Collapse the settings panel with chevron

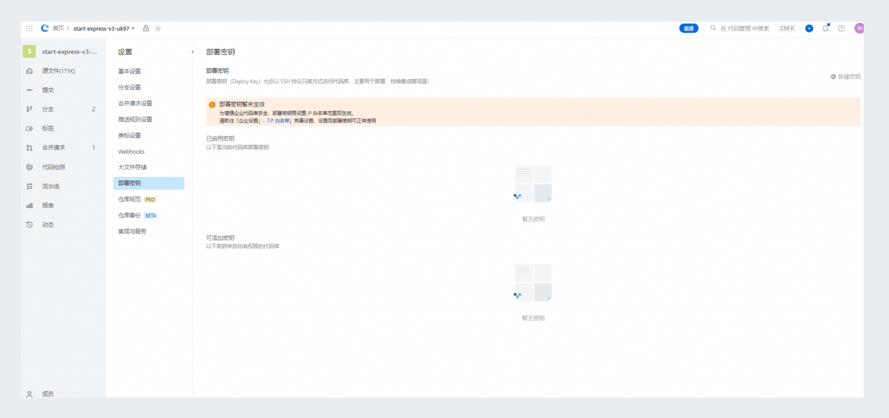pos(193,52)
